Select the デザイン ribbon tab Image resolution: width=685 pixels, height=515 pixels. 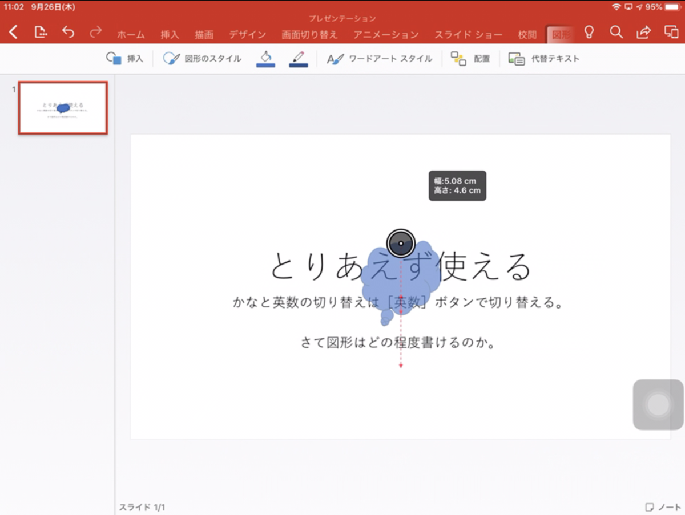tap(247, 34)
